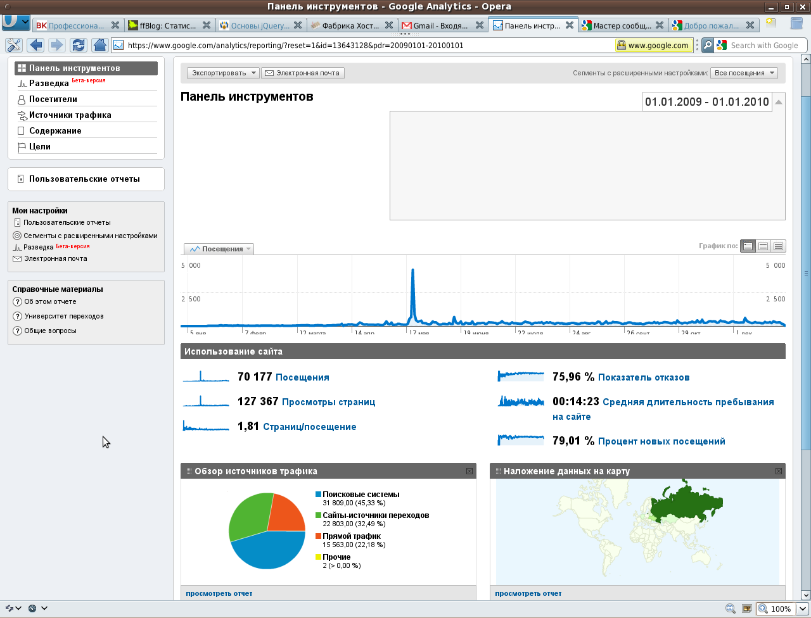Image resolution: width=811 pixels, height=618 pixels.
Task: Open the Посещения metric dropdown
Action: (x=219, y=249)
